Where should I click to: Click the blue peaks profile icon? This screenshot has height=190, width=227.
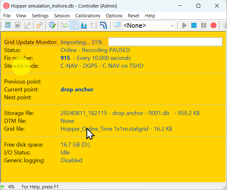click(84, 25)
